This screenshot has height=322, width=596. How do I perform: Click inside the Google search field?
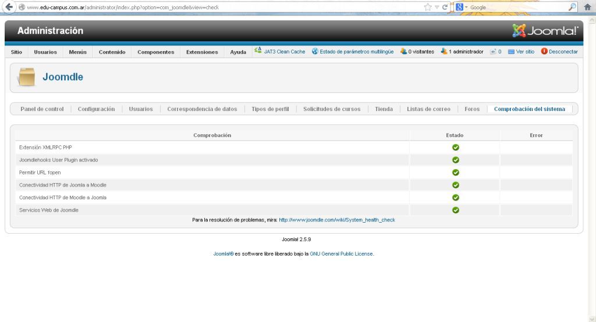click(x=518, y=7)
